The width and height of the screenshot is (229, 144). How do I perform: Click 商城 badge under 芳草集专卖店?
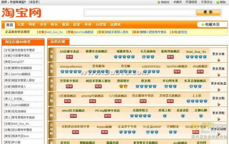point(70,86)
